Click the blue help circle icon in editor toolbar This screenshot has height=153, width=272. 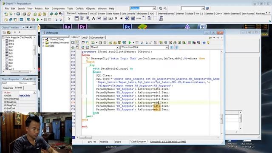tap(204, 42)
